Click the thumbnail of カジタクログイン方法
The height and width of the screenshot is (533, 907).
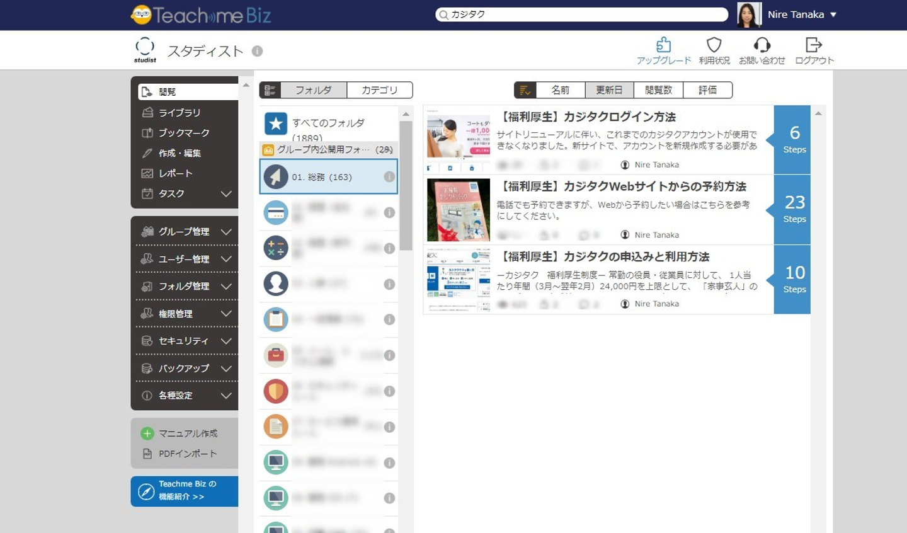click(459, 140)
